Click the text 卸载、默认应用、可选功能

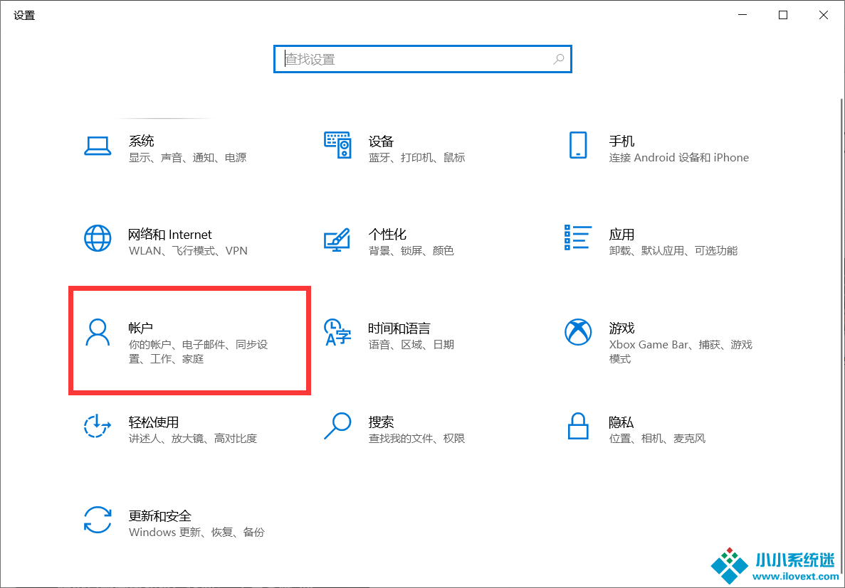[x=673, y=250]
